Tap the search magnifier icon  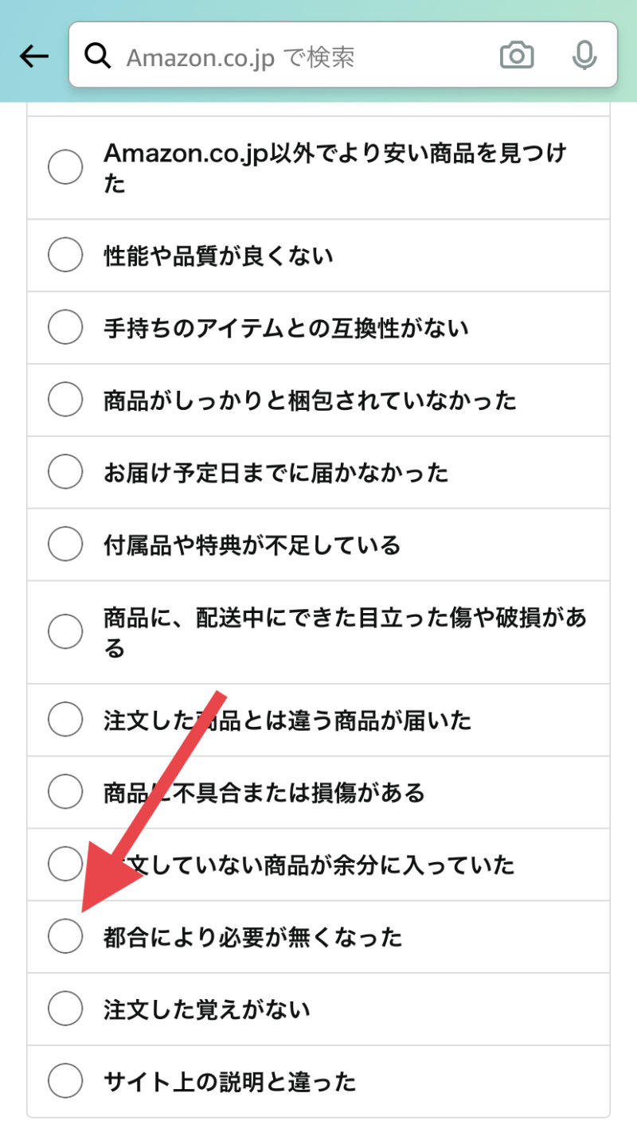coord(98,57)
